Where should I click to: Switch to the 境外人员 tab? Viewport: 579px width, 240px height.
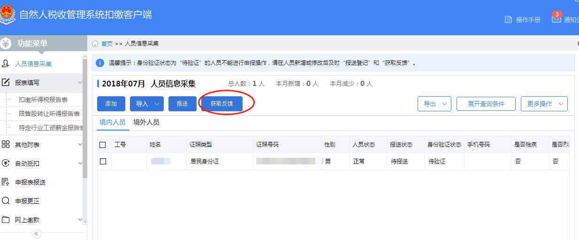[146, 122]
